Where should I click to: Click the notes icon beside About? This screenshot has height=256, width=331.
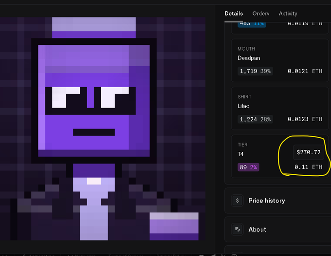(237, 229)
